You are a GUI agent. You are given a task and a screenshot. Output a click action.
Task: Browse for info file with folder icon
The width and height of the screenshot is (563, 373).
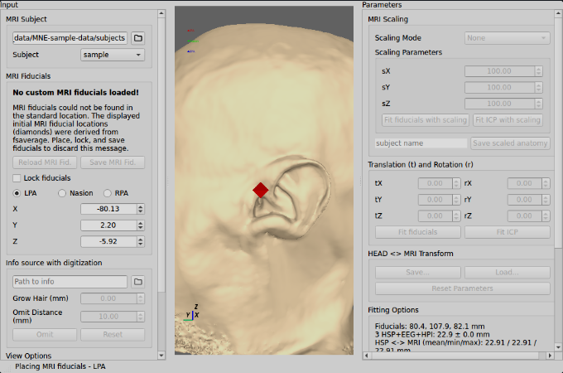[x=138, y=281]
